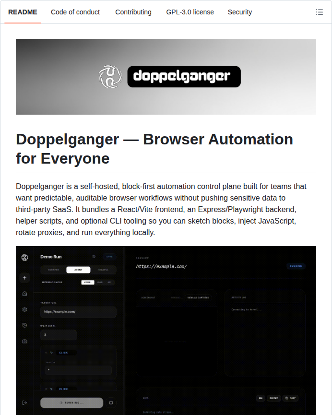Switch to the README tab

23,12
